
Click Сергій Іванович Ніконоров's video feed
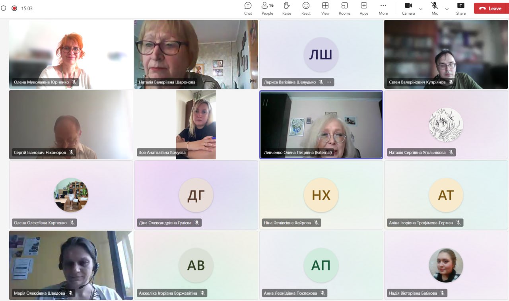71,125
